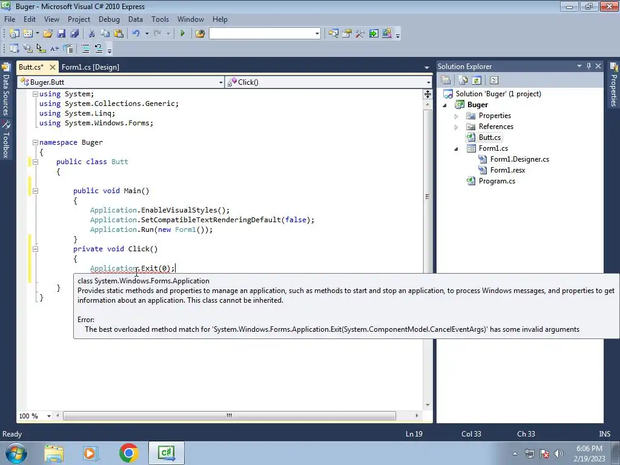Collapse the Buger project node

[x=444, y=105]
